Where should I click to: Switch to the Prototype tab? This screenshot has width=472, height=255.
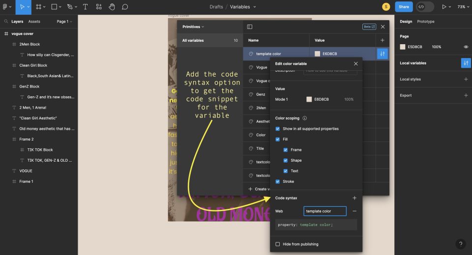click(426, 21)
